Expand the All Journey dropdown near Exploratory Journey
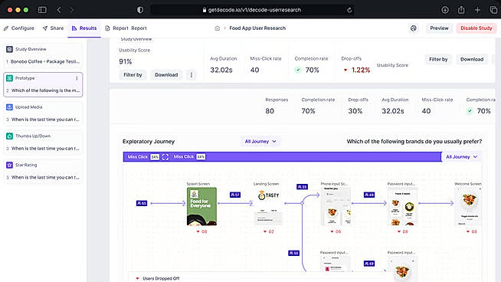 coord(260,141)
